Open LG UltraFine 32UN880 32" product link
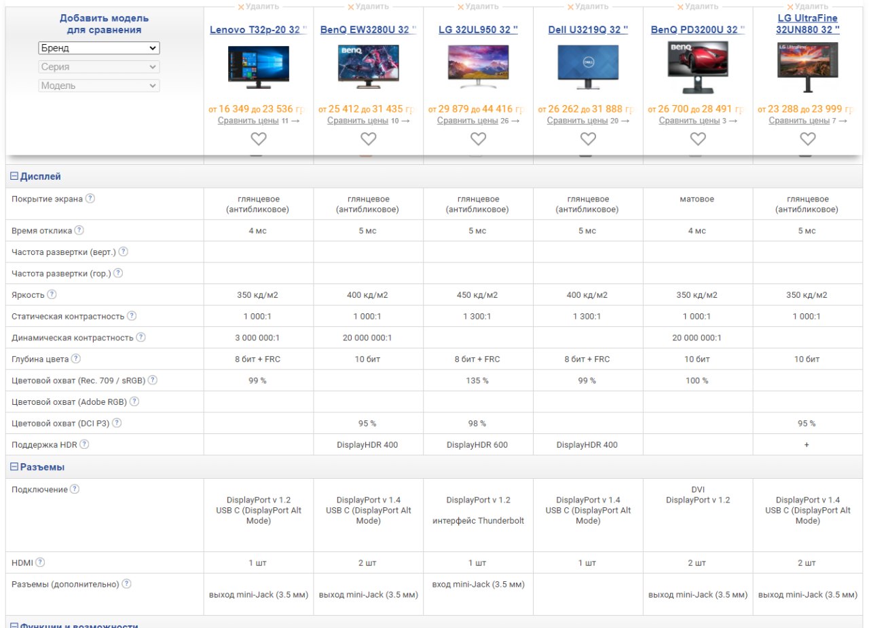This screenshot has width=869, height=628. click(x=807, y=24)
